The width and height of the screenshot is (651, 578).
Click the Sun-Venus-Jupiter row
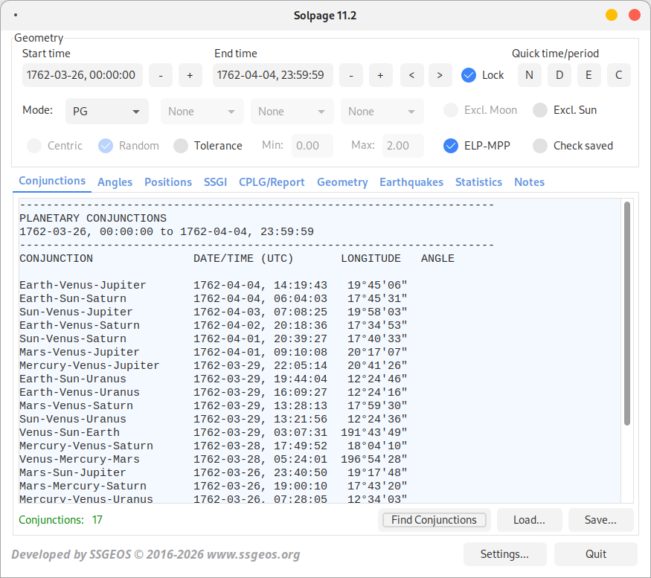214,312
